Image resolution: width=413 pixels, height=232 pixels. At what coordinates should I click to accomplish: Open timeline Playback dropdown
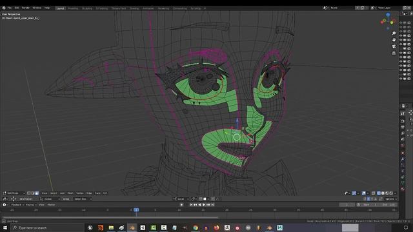pyautogui.click(x=17, y=205)
